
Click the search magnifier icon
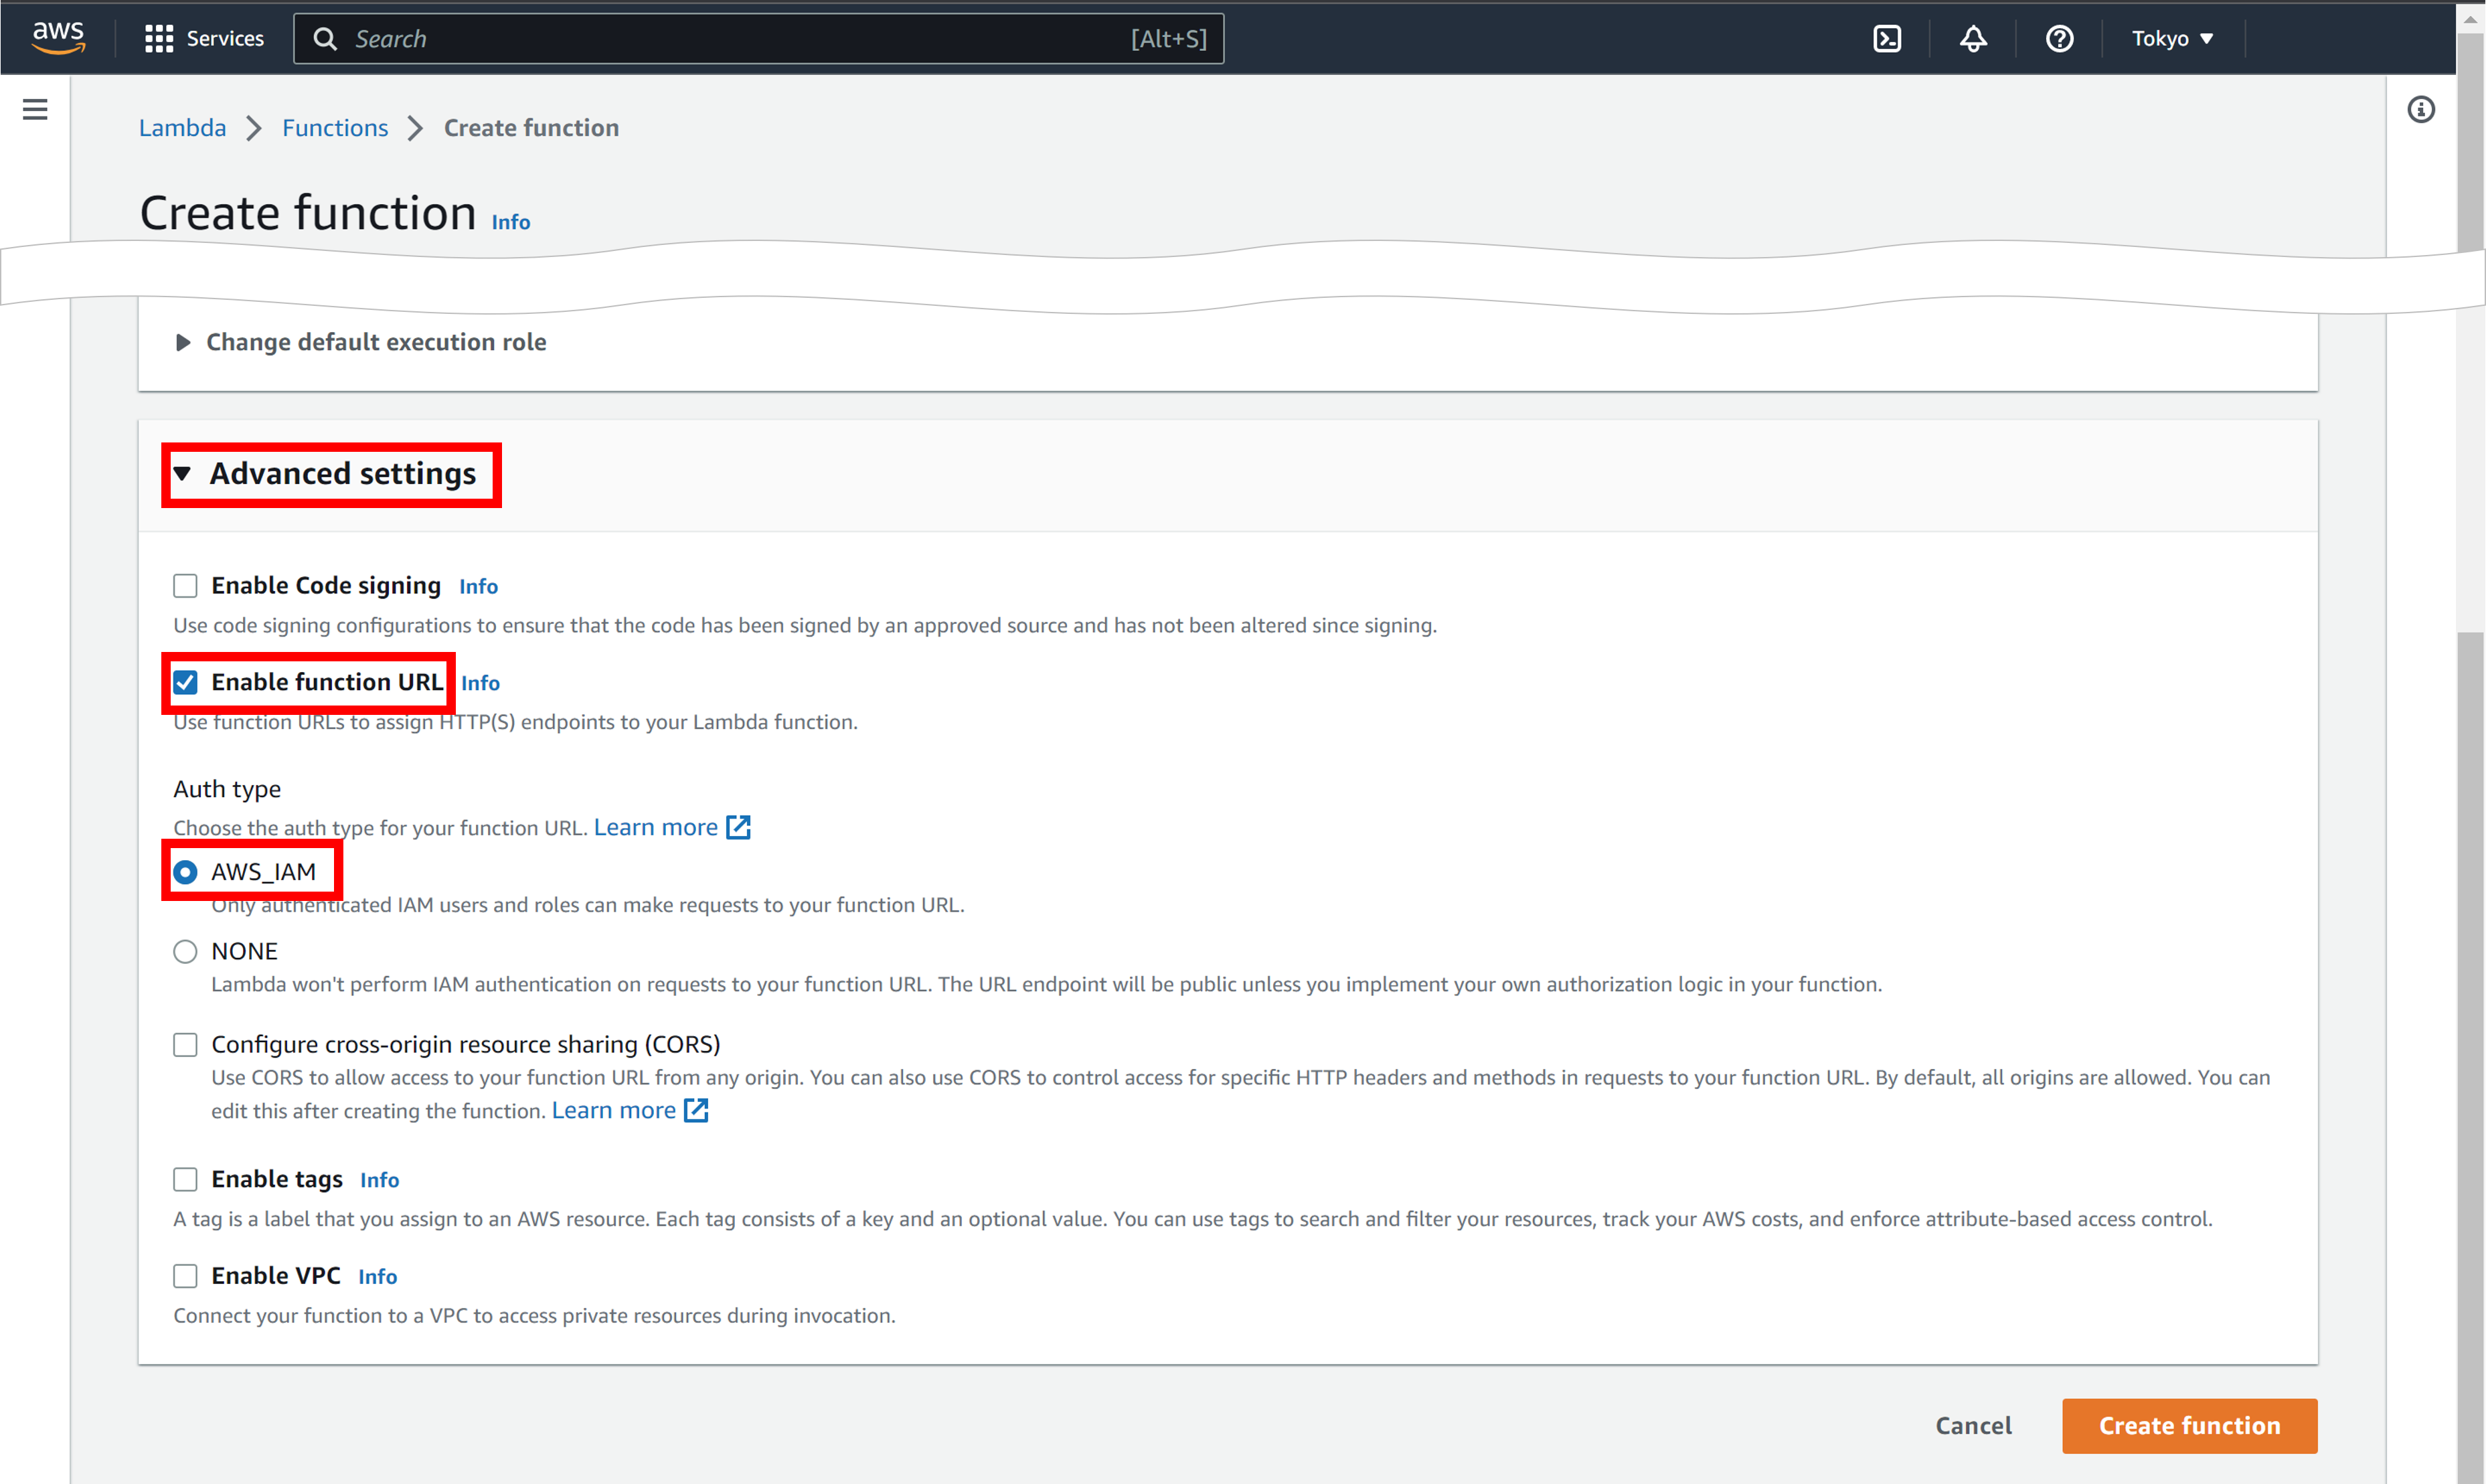[x=325, y=38]
